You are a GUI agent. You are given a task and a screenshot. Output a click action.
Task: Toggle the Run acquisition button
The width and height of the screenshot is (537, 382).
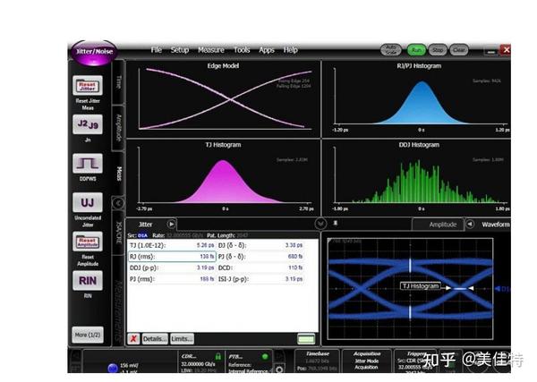click(x=416, y=50)
